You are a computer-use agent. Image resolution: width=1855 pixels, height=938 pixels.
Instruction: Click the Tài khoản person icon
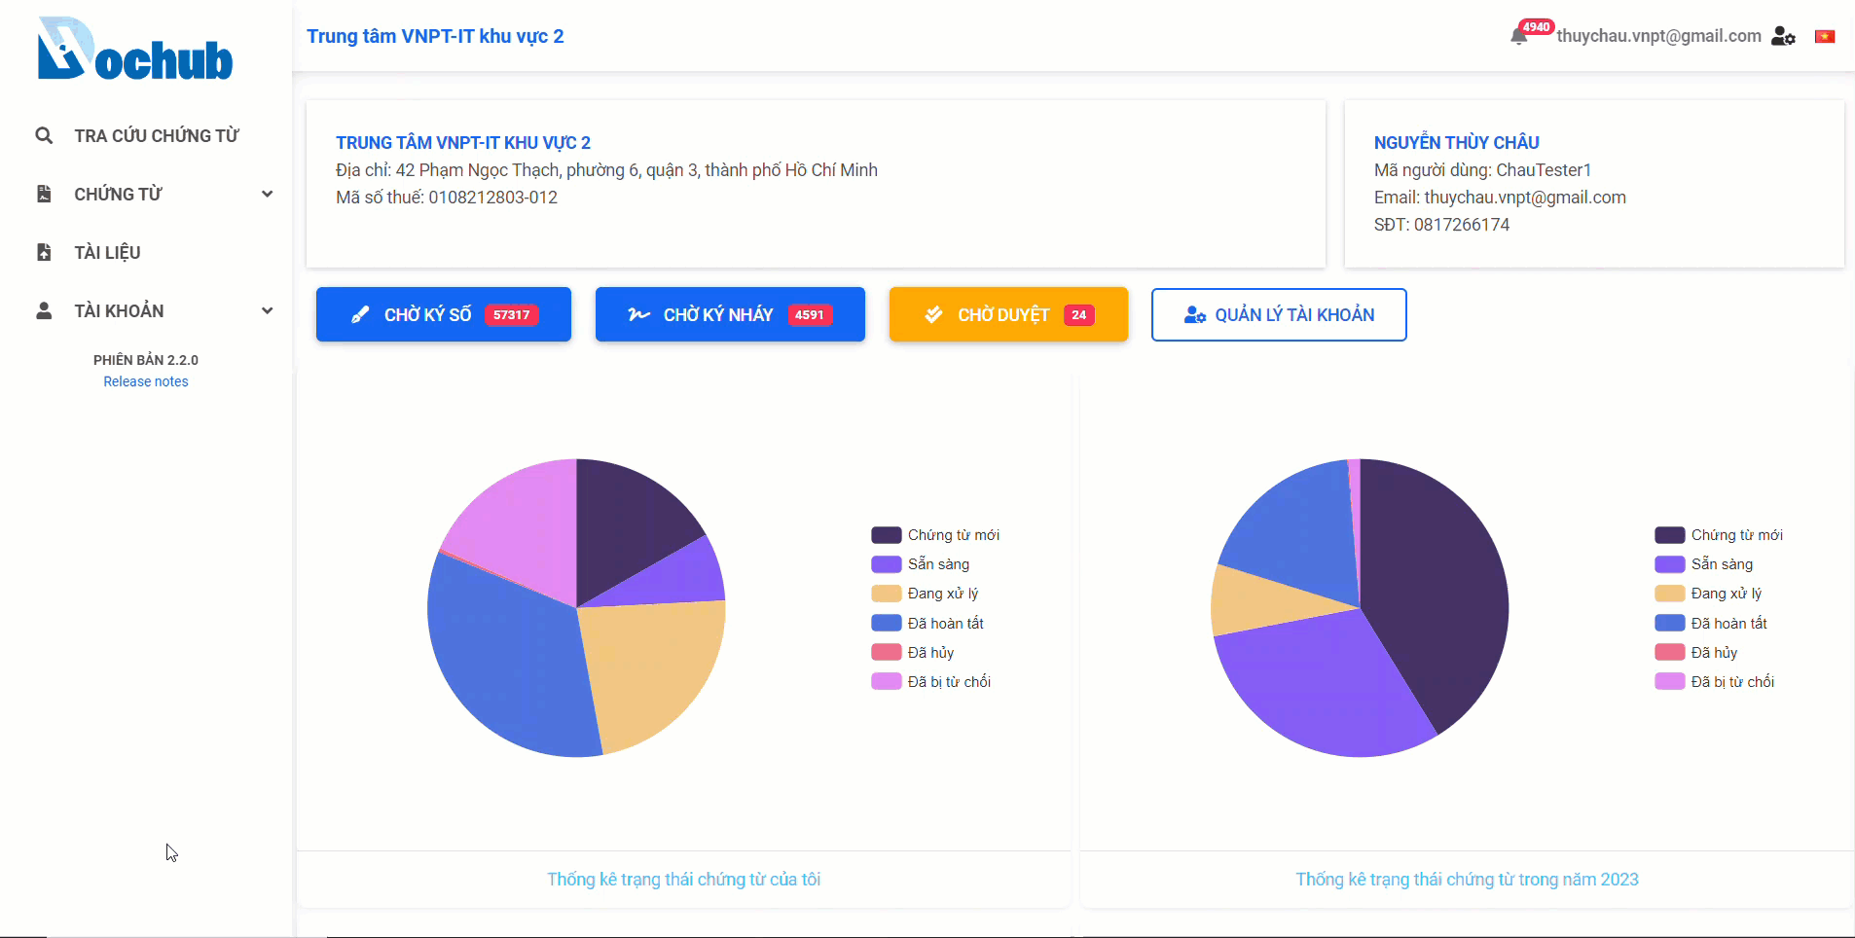(44, 310)
